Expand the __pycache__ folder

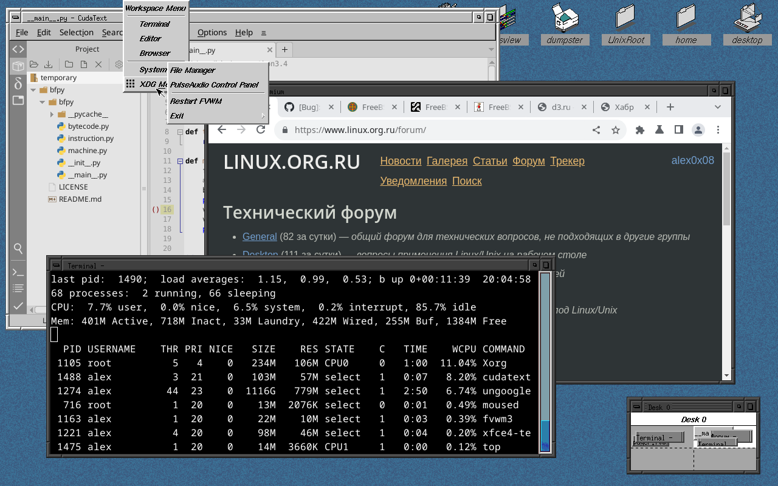(52, 114)
